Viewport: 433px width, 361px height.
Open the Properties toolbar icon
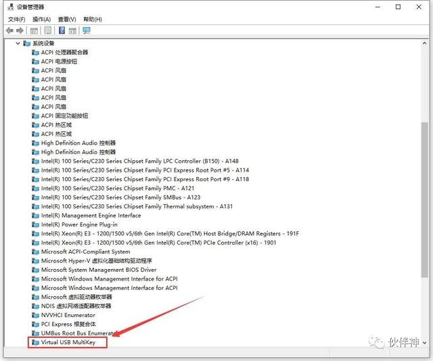pos(48,30)
